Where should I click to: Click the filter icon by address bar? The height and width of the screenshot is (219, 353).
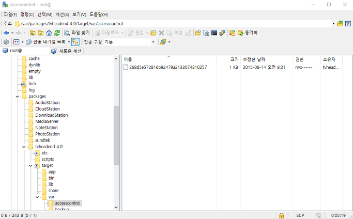(x=348, y=24)
